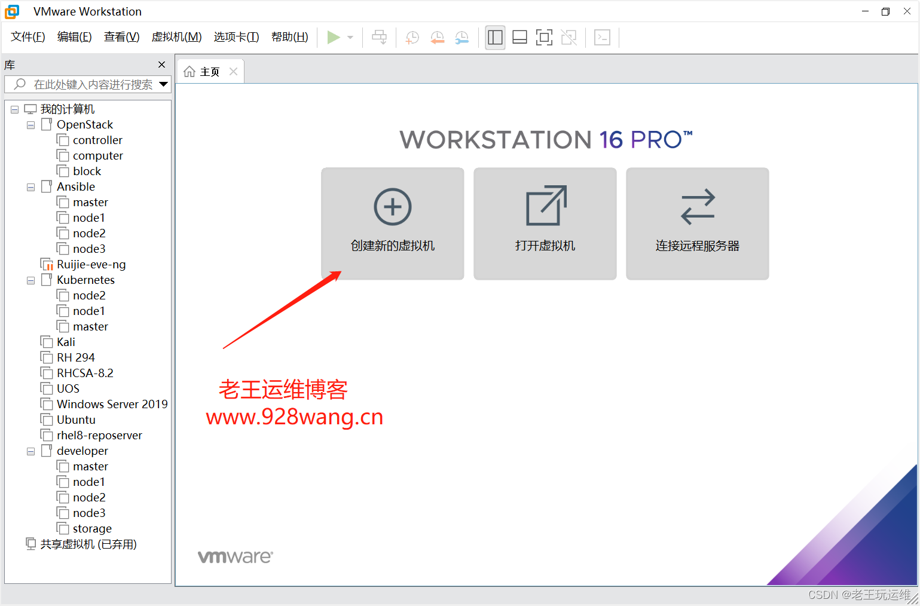This screenshot has height=606, width=920.
Task: Click the Kubernetes folder icon
Action: (47, 280)
